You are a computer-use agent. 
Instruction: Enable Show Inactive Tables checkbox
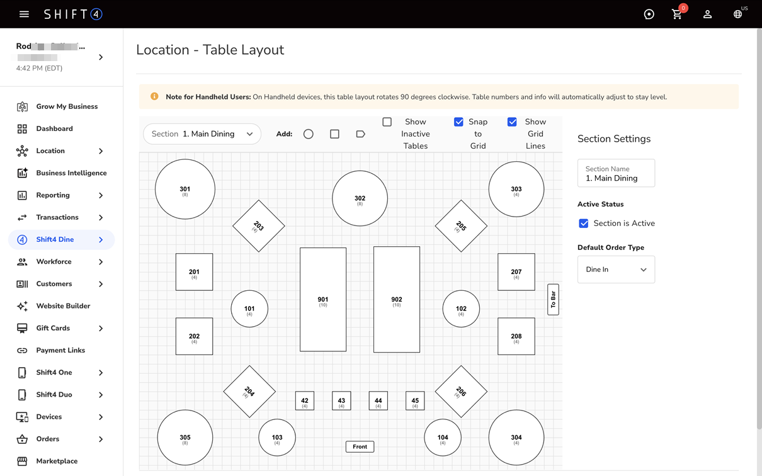(x=387, y=122)
